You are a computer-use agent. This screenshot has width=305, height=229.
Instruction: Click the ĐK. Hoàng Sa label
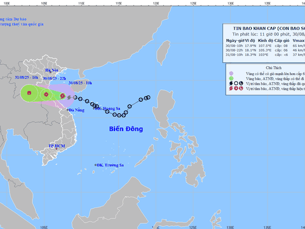[107, 109]
